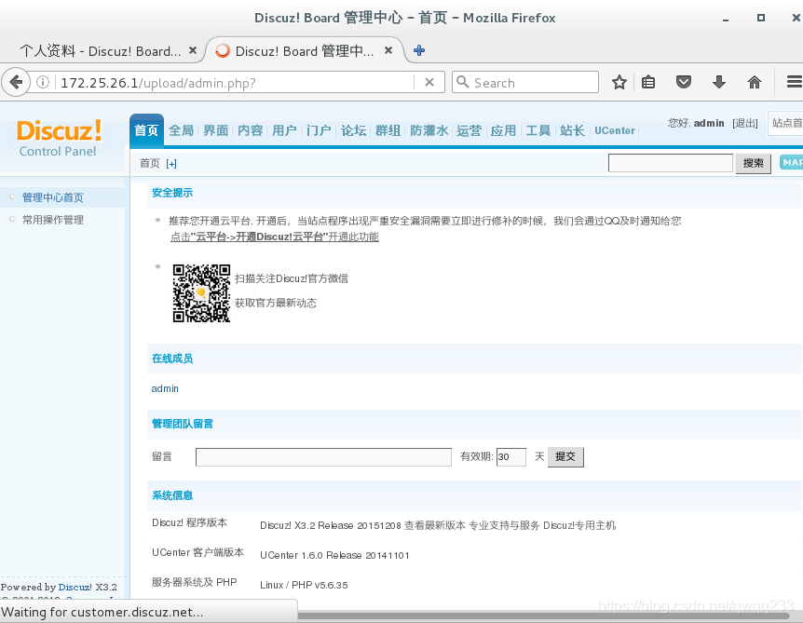
Task: Click the 管理团队留言 section heading
Action: point(183,424)
